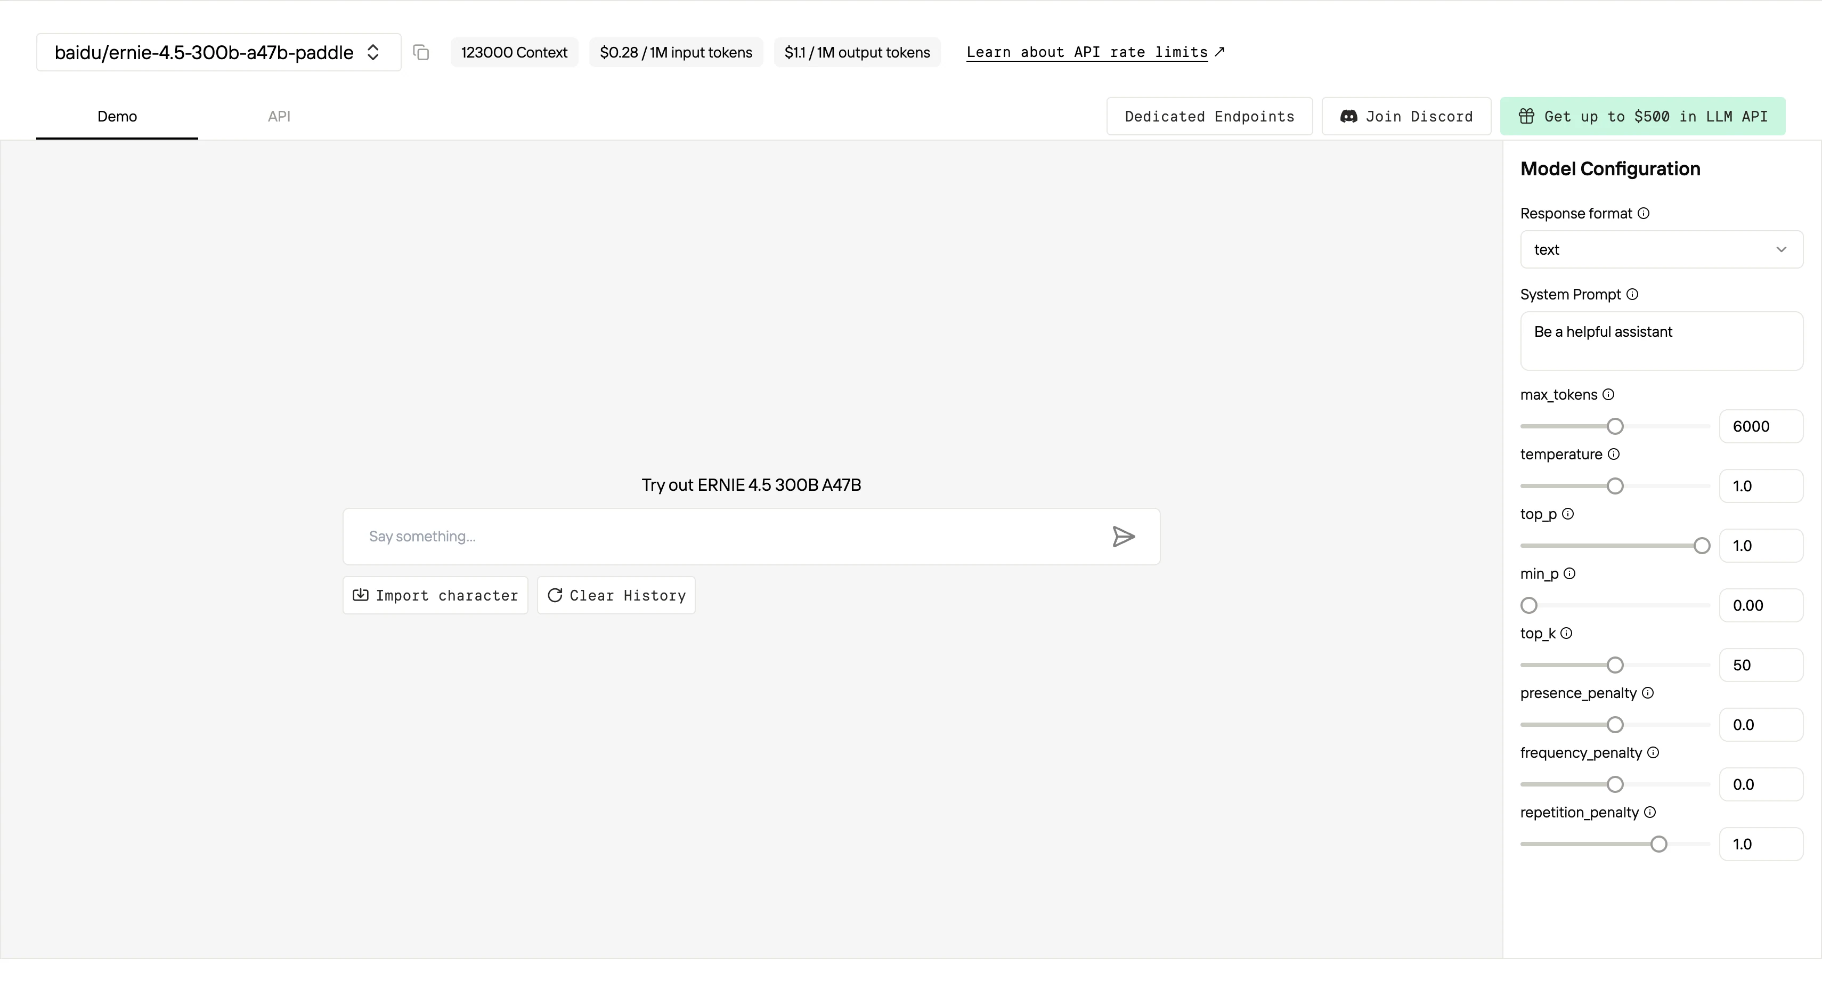Adjust the repetition_penalty slider handle
The height and width of the screenshot is (989, 1822).
point(1658,844)
